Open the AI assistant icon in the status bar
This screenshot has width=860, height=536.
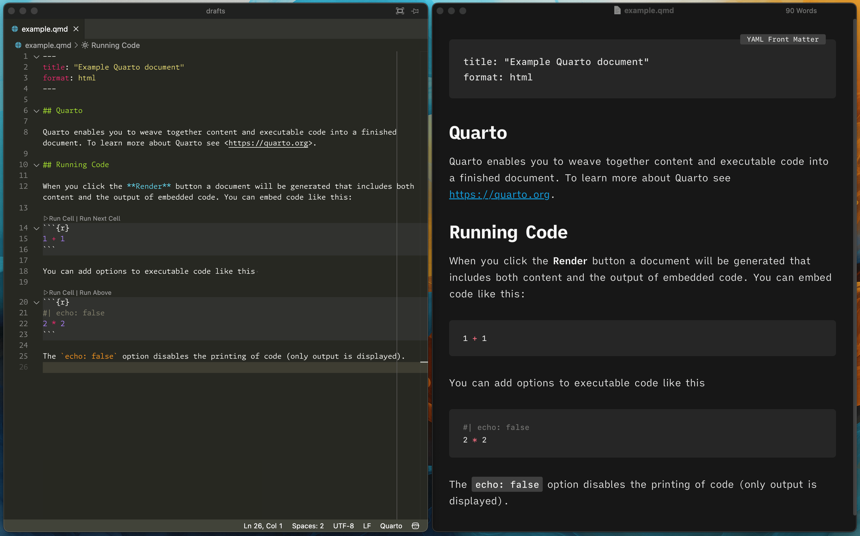click(x=415, y=526)
